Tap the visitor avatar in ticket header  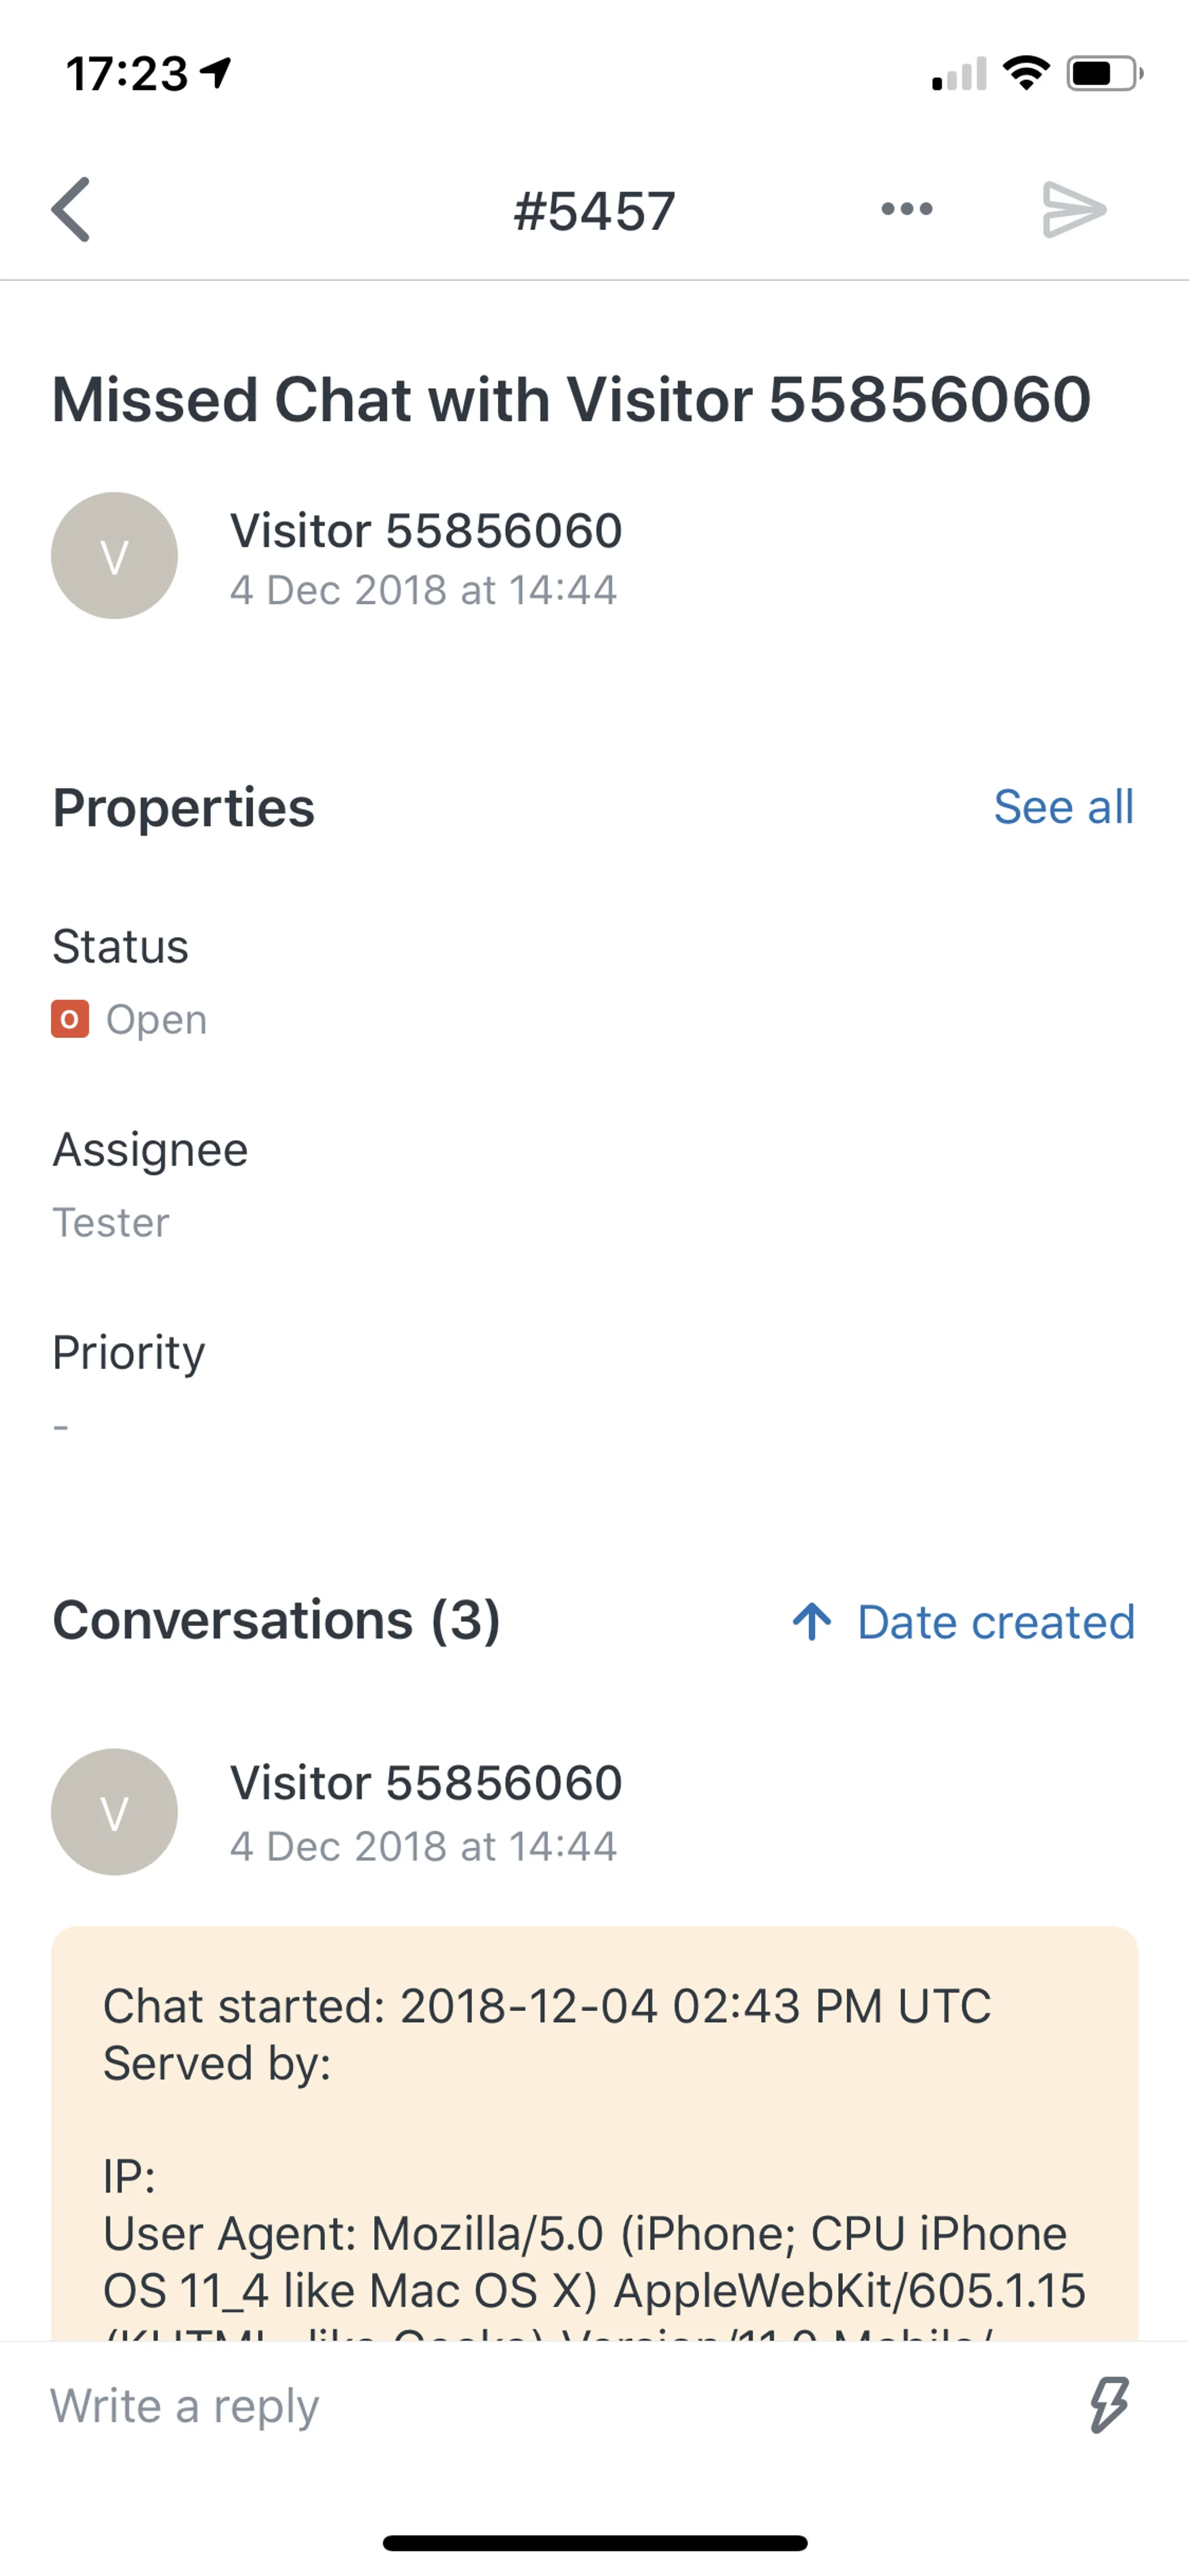tap(115, 556)
